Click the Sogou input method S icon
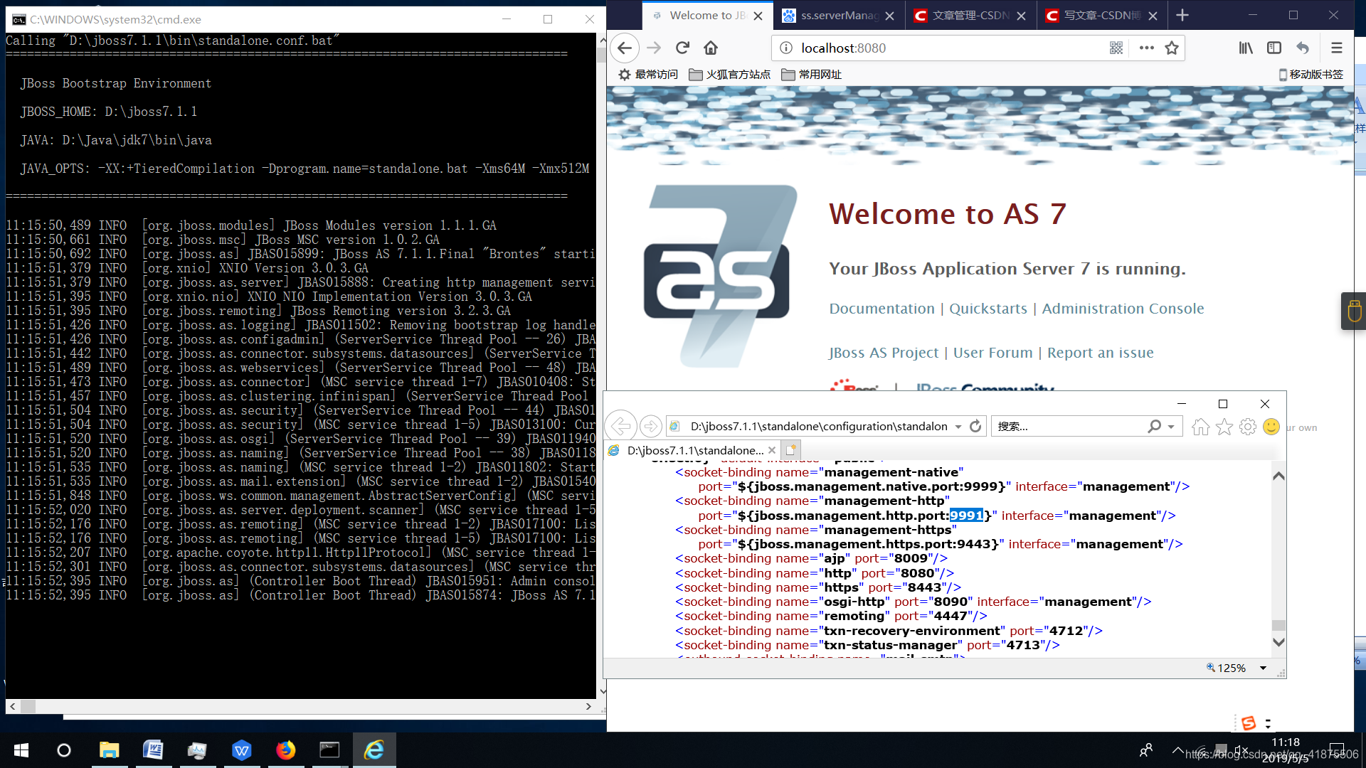 click(1248, 723)
